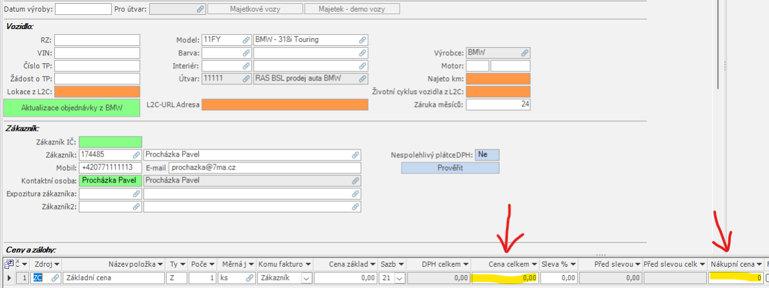Image resolution: width=769 pixels, height=288 pixels.
Task: Click link icon in Pro útvar field
Action: click(201, 9)
